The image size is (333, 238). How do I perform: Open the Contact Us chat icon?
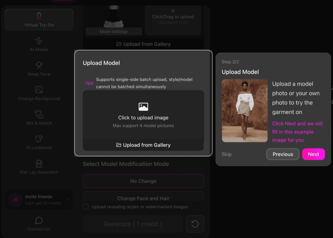pyautogui.click(x=39, y=221)
